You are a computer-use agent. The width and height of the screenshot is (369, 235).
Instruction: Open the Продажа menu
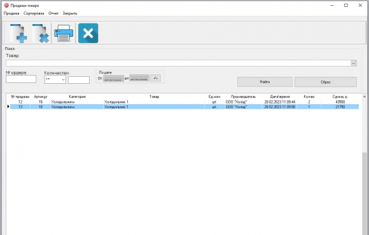tap(11, 13)
